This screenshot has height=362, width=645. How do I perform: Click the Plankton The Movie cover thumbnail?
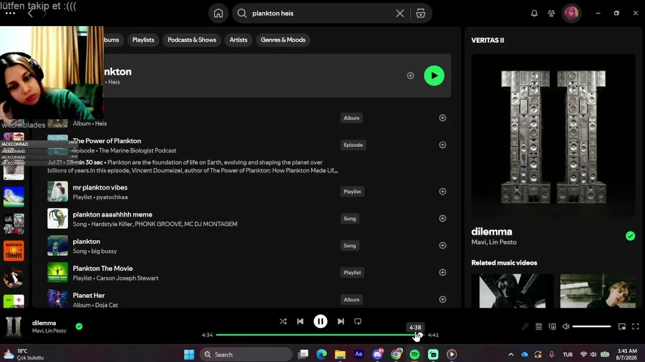pos(57,273)
